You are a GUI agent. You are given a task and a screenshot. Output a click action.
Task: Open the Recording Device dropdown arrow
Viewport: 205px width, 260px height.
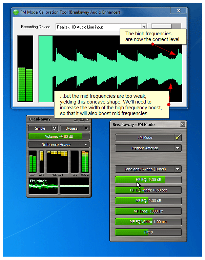144,27
